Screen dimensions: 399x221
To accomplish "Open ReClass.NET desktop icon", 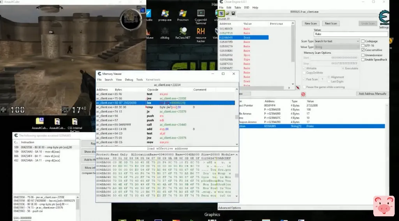I will click(183, 33).
